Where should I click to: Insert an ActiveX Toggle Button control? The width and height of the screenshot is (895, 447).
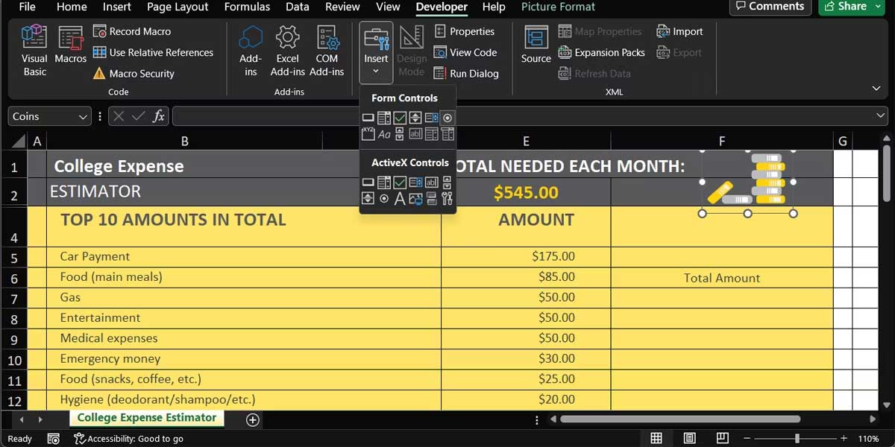pyautogui.click(x=433, y=198)
